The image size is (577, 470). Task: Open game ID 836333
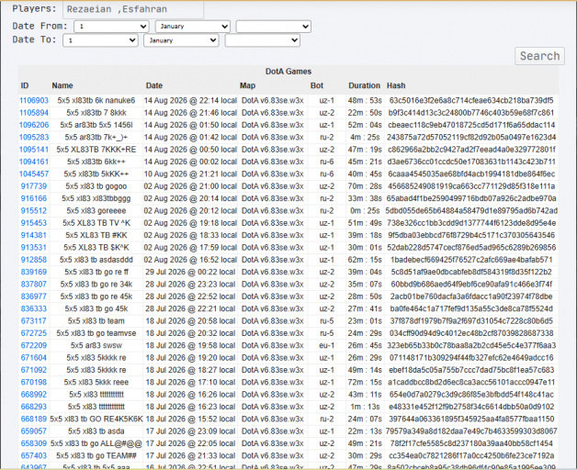(x=34, y=308)
